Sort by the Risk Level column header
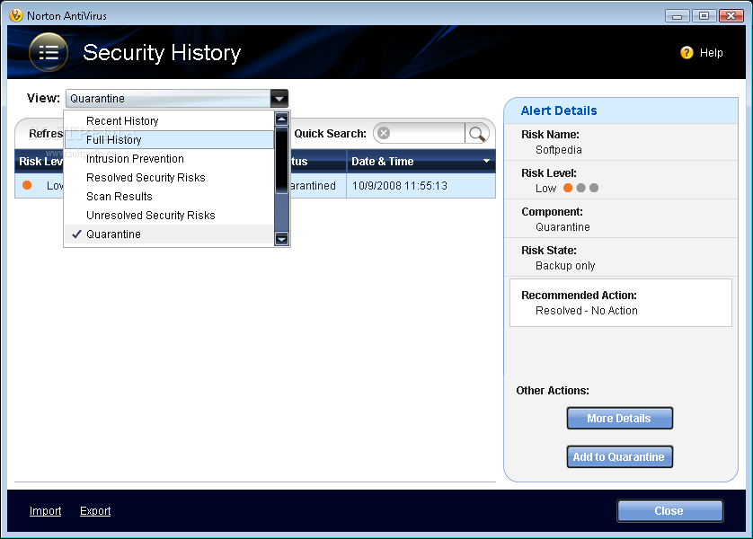The image size is (753, 539). pos(40,162)
